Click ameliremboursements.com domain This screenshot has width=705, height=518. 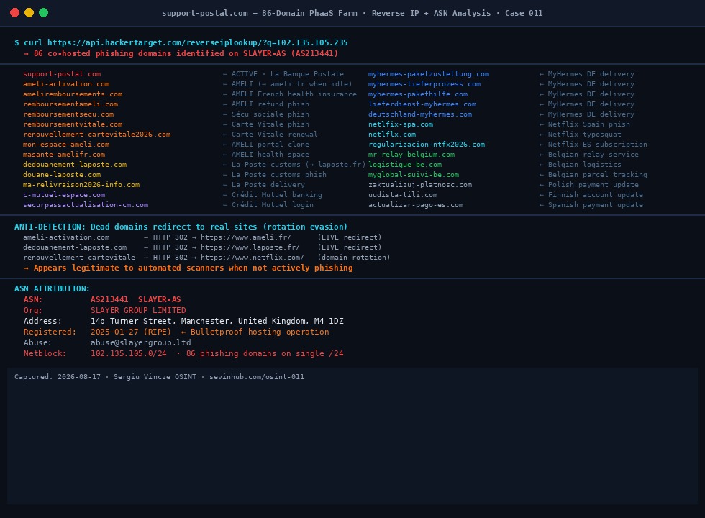73,94
